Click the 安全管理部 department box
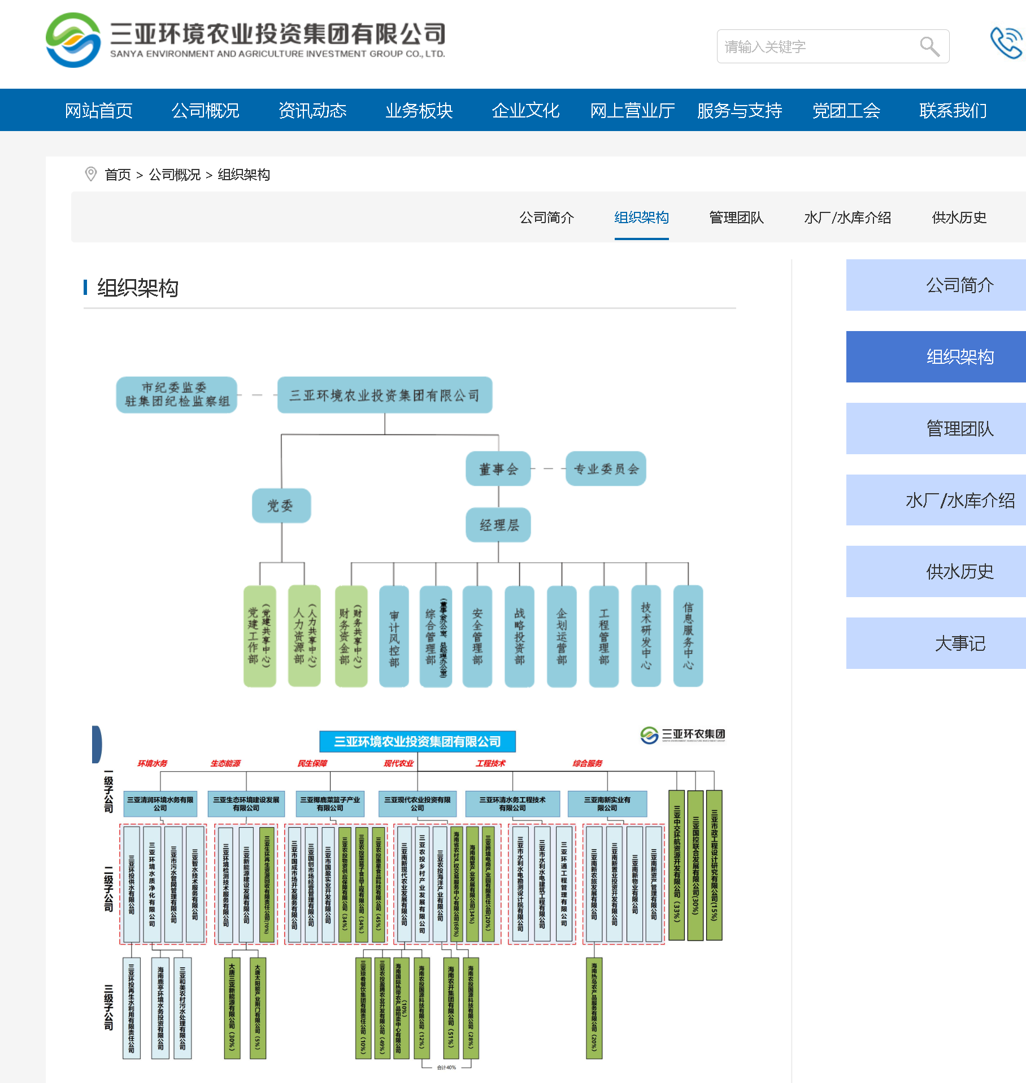This screenshot has height=1083, width=1026. [477, 636]
